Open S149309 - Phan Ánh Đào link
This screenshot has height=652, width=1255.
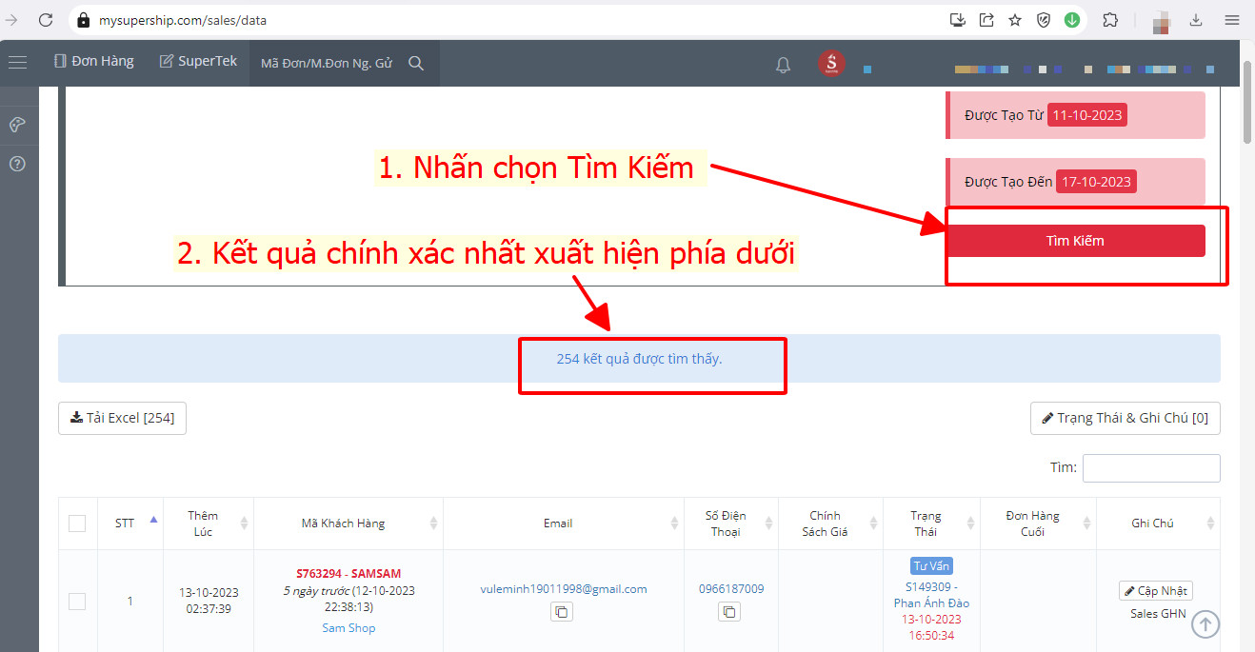click(x=931, y=595)
